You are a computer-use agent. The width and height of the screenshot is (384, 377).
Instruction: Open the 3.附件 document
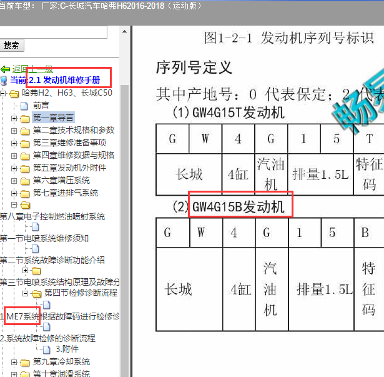pyautogui.click(x=67, y=349)
